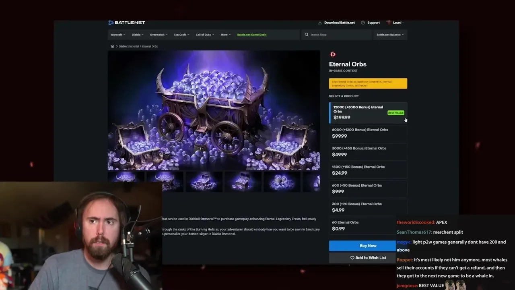Select the third gallery thumbnail
515x290 pixels.
tap(204, 182)
